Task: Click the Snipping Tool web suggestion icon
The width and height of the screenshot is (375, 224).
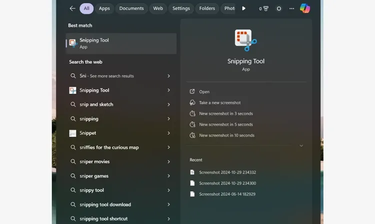Action: click(72, 90)
